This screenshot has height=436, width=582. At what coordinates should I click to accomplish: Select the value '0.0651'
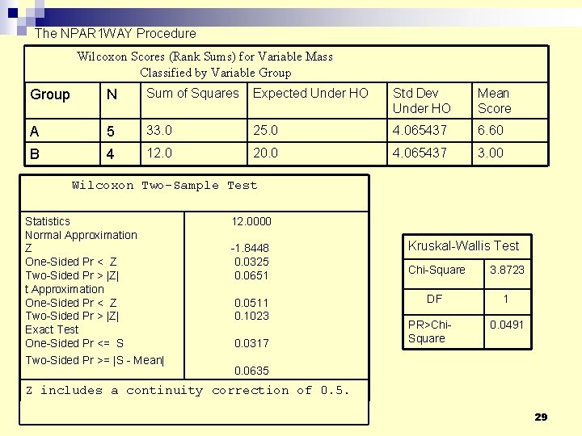click(x=251, y=275)
